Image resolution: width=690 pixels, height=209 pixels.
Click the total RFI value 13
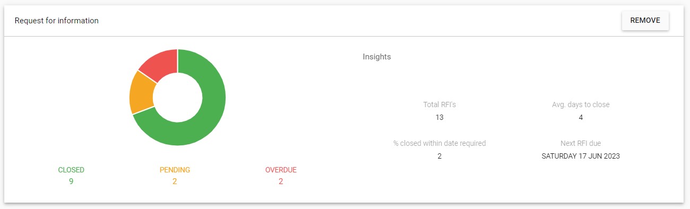point(439,117)
